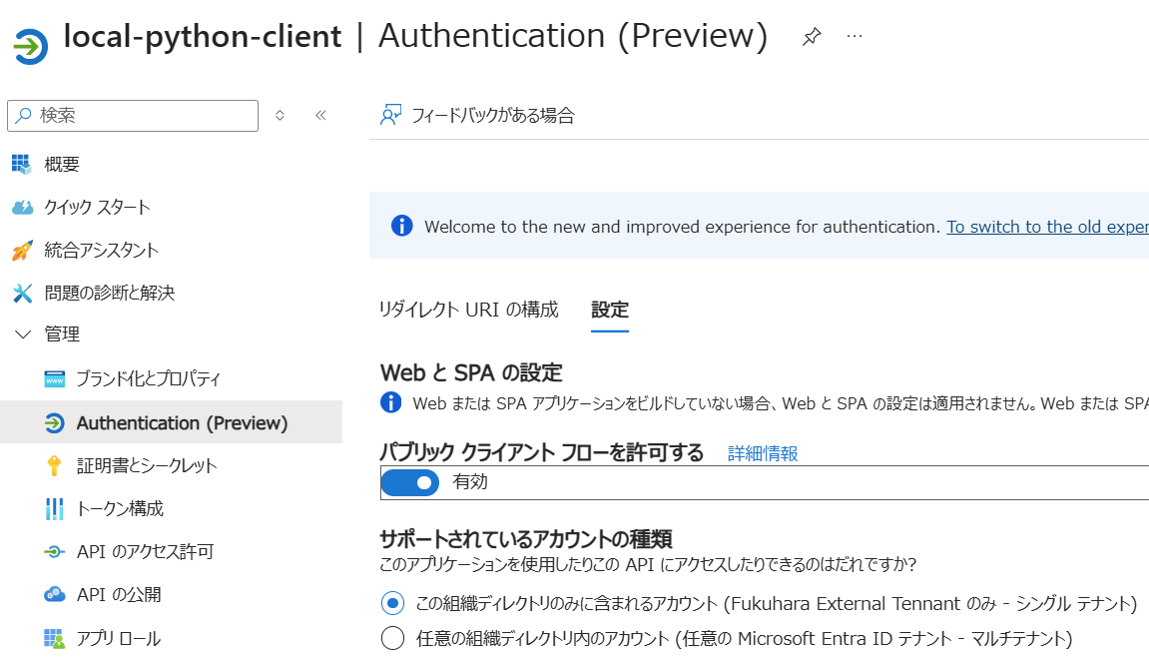1149x659 pixels.
Task: Select この組織ディレクトリのみ single tenant radio
Action: click(x=392, y=603)
